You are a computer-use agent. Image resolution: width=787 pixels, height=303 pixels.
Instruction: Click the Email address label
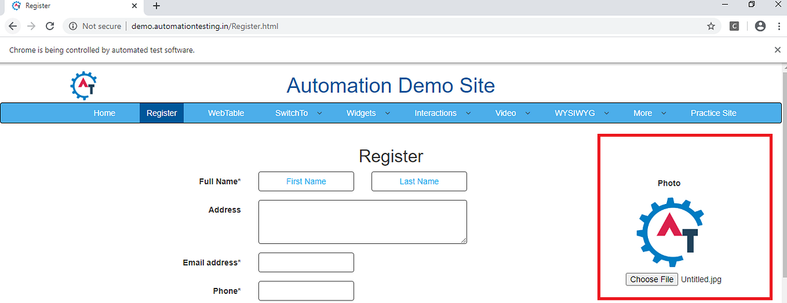pyautogui.click(x=211, y=262)
